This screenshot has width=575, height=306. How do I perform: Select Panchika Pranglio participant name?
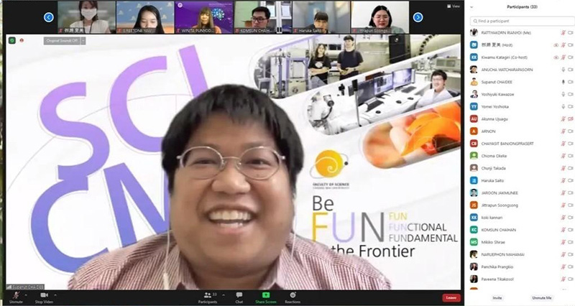click(x=497, y=266)
